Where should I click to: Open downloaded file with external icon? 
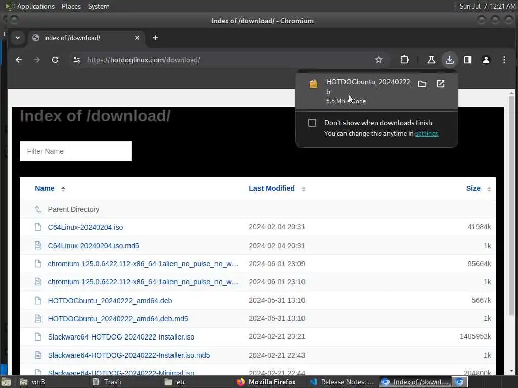point(441,84)
